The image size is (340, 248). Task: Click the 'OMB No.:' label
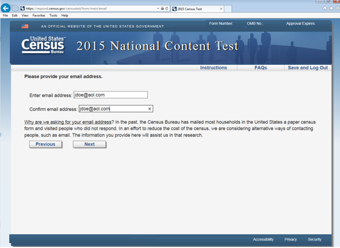(255, 23)
